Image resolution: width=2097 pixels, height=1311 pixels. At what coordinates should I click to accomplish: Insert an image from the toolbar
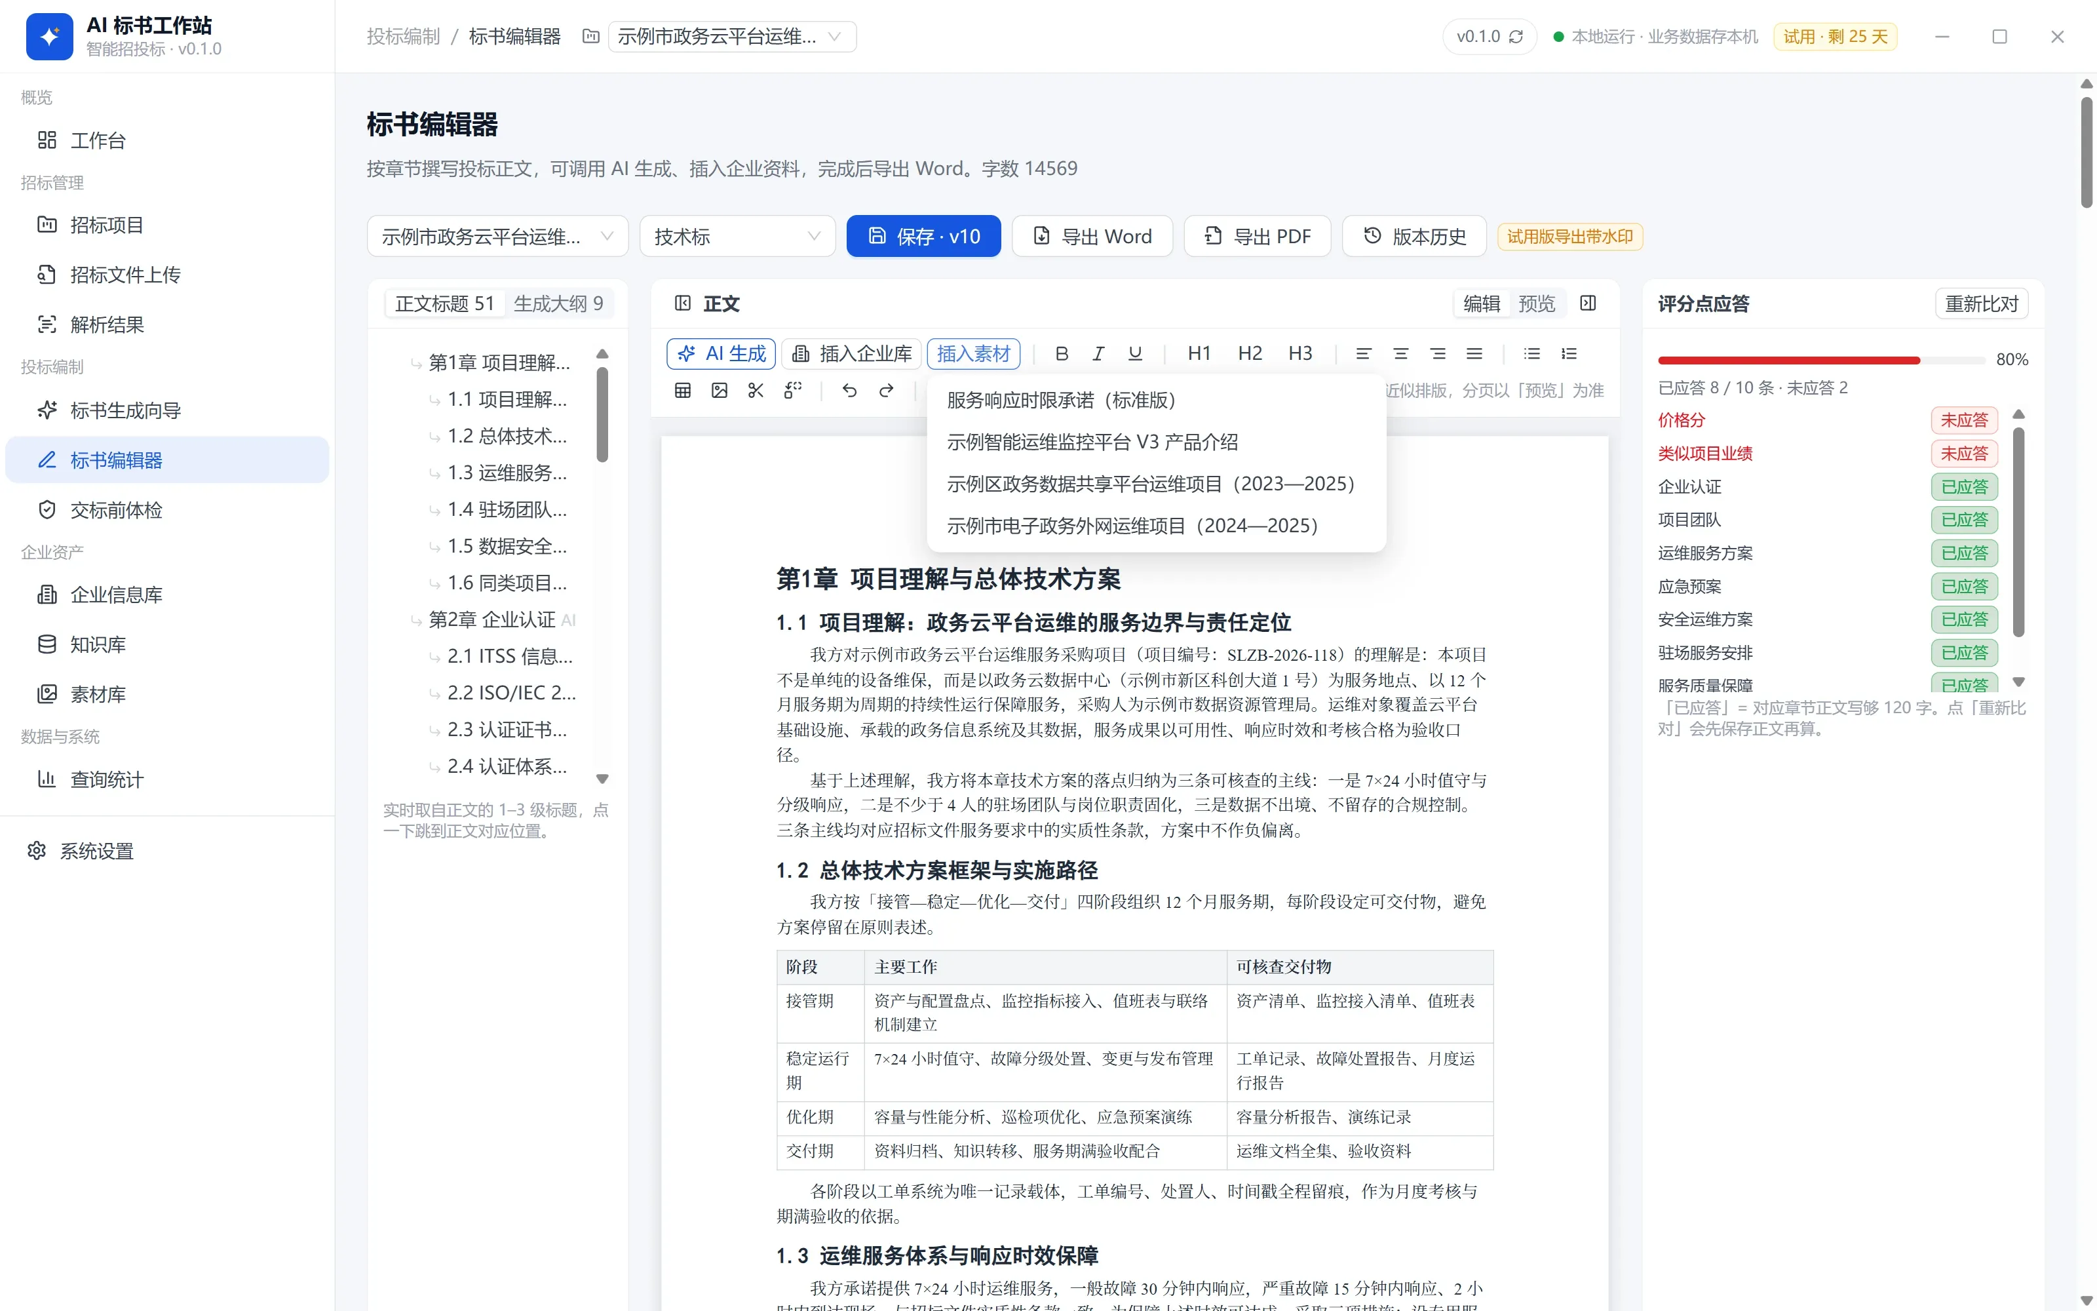720,390
